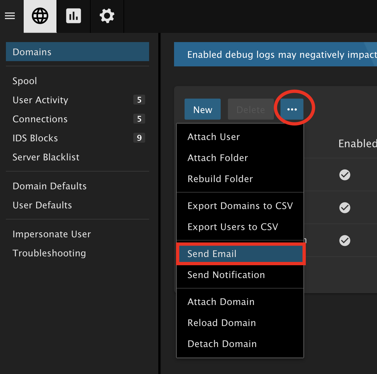Toggle the third row Enabled checkmark
This screenshot has height=374, width=377.
point(344,241)
